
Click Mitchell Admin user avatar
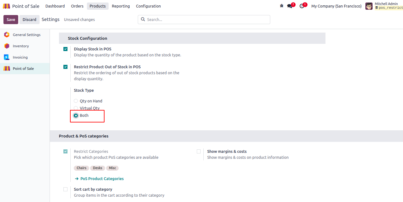(x=369, y=6)
